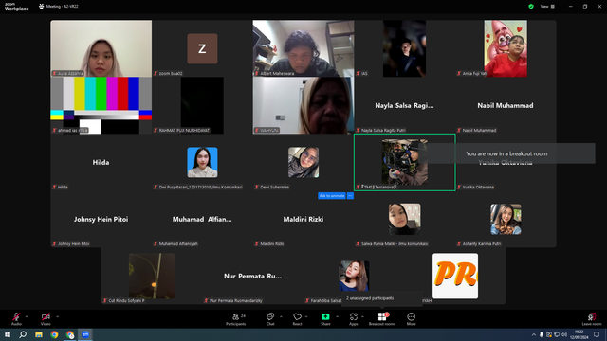
Task: Click the Maldini Rizki name tile
Action: pos(303,219)
